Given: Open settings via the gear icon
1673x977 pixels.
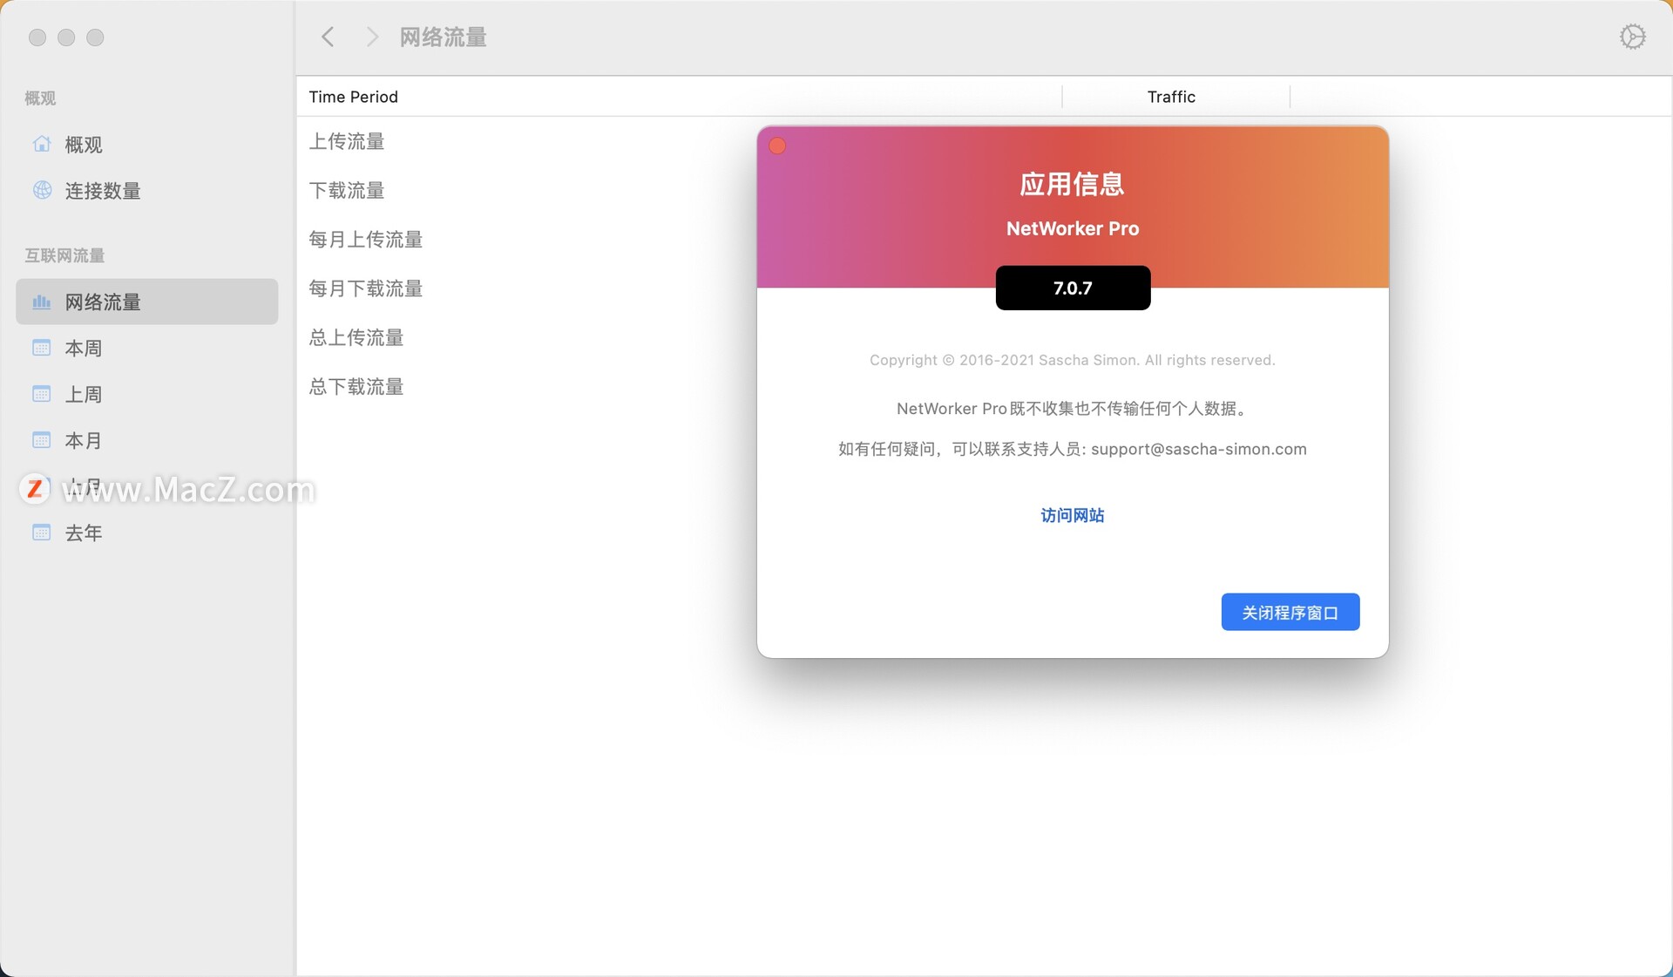Looking at the screenshot, I should 1632,37.
